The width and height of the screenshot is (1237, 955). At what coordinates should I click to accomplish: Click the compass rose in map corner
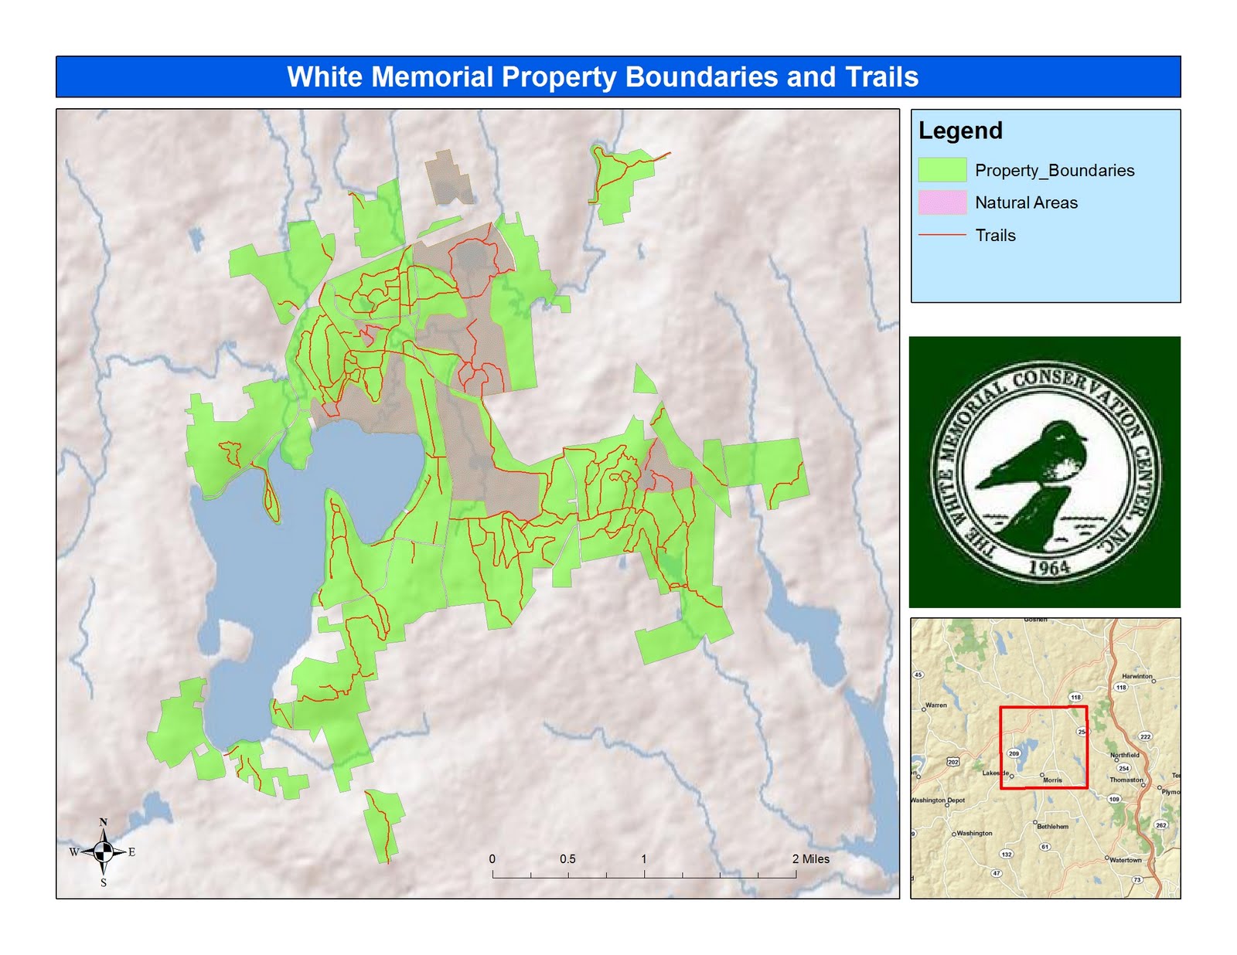pyautogui.click(x=103, y=854)
